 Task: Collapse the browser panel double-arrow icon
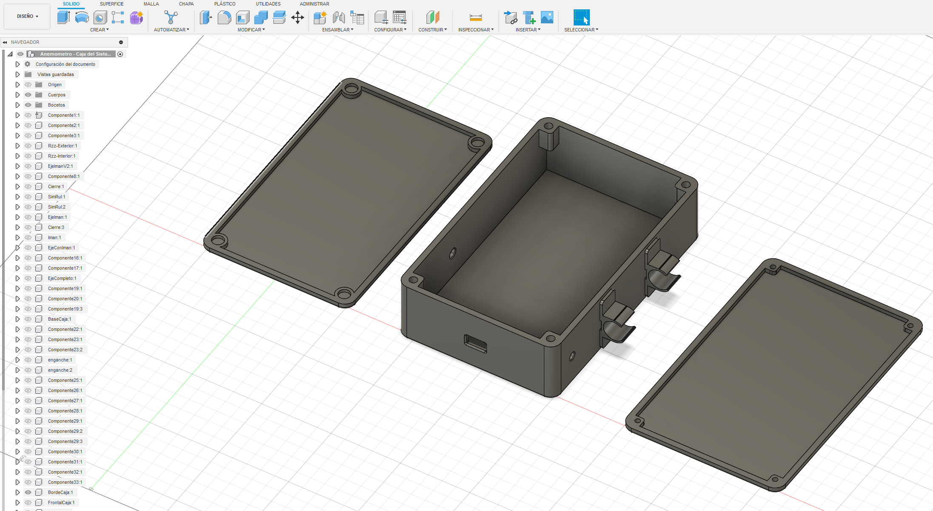tap(5, 42)
